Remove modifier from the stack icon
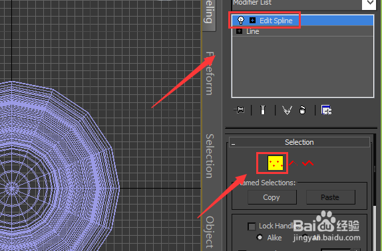Viewport: 382px width, 251px height. [x=302, y=110]
